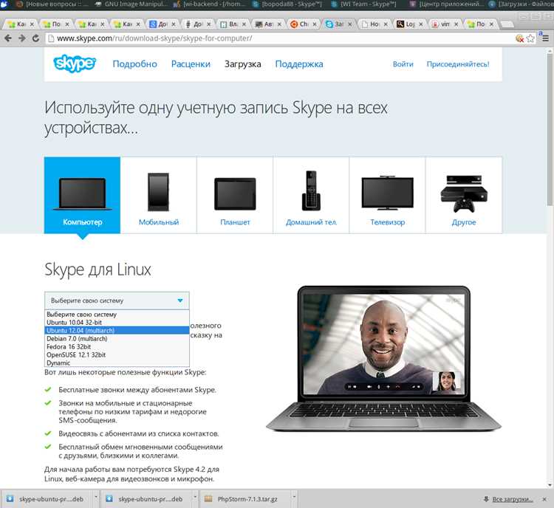Select the Телевизор TV device tile
The height and width of the screenshot is (508, 554).
[x=388, y=195]
